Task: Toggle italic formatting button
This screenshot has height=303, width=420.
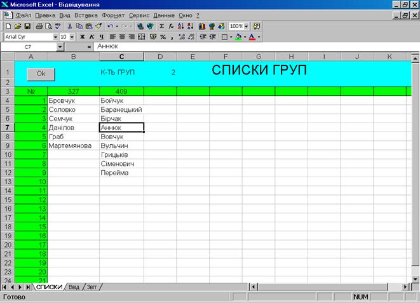Action: pyautogui.click(x=91, y=37)
